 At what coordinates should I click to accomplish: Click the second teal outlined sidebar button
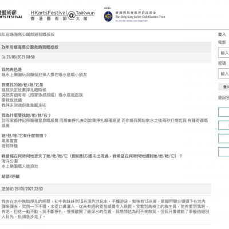point(224,125)
